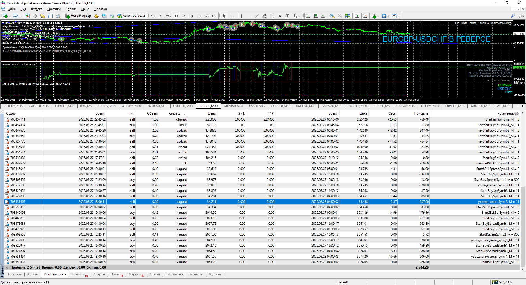Expand the new chart dropdown arrow
The height and width of the screenshot is (285, 526).
click(10, 16)
